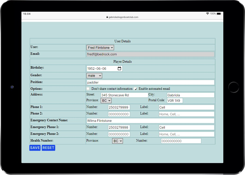The height and width of the screenshot is (175, 245).
Task: Click the Health Number field
Action: (x=181, y=141)
